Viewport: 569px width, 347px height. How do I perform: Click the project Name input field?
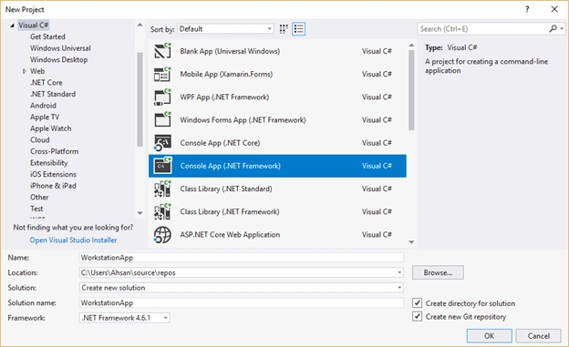[242, 258]
